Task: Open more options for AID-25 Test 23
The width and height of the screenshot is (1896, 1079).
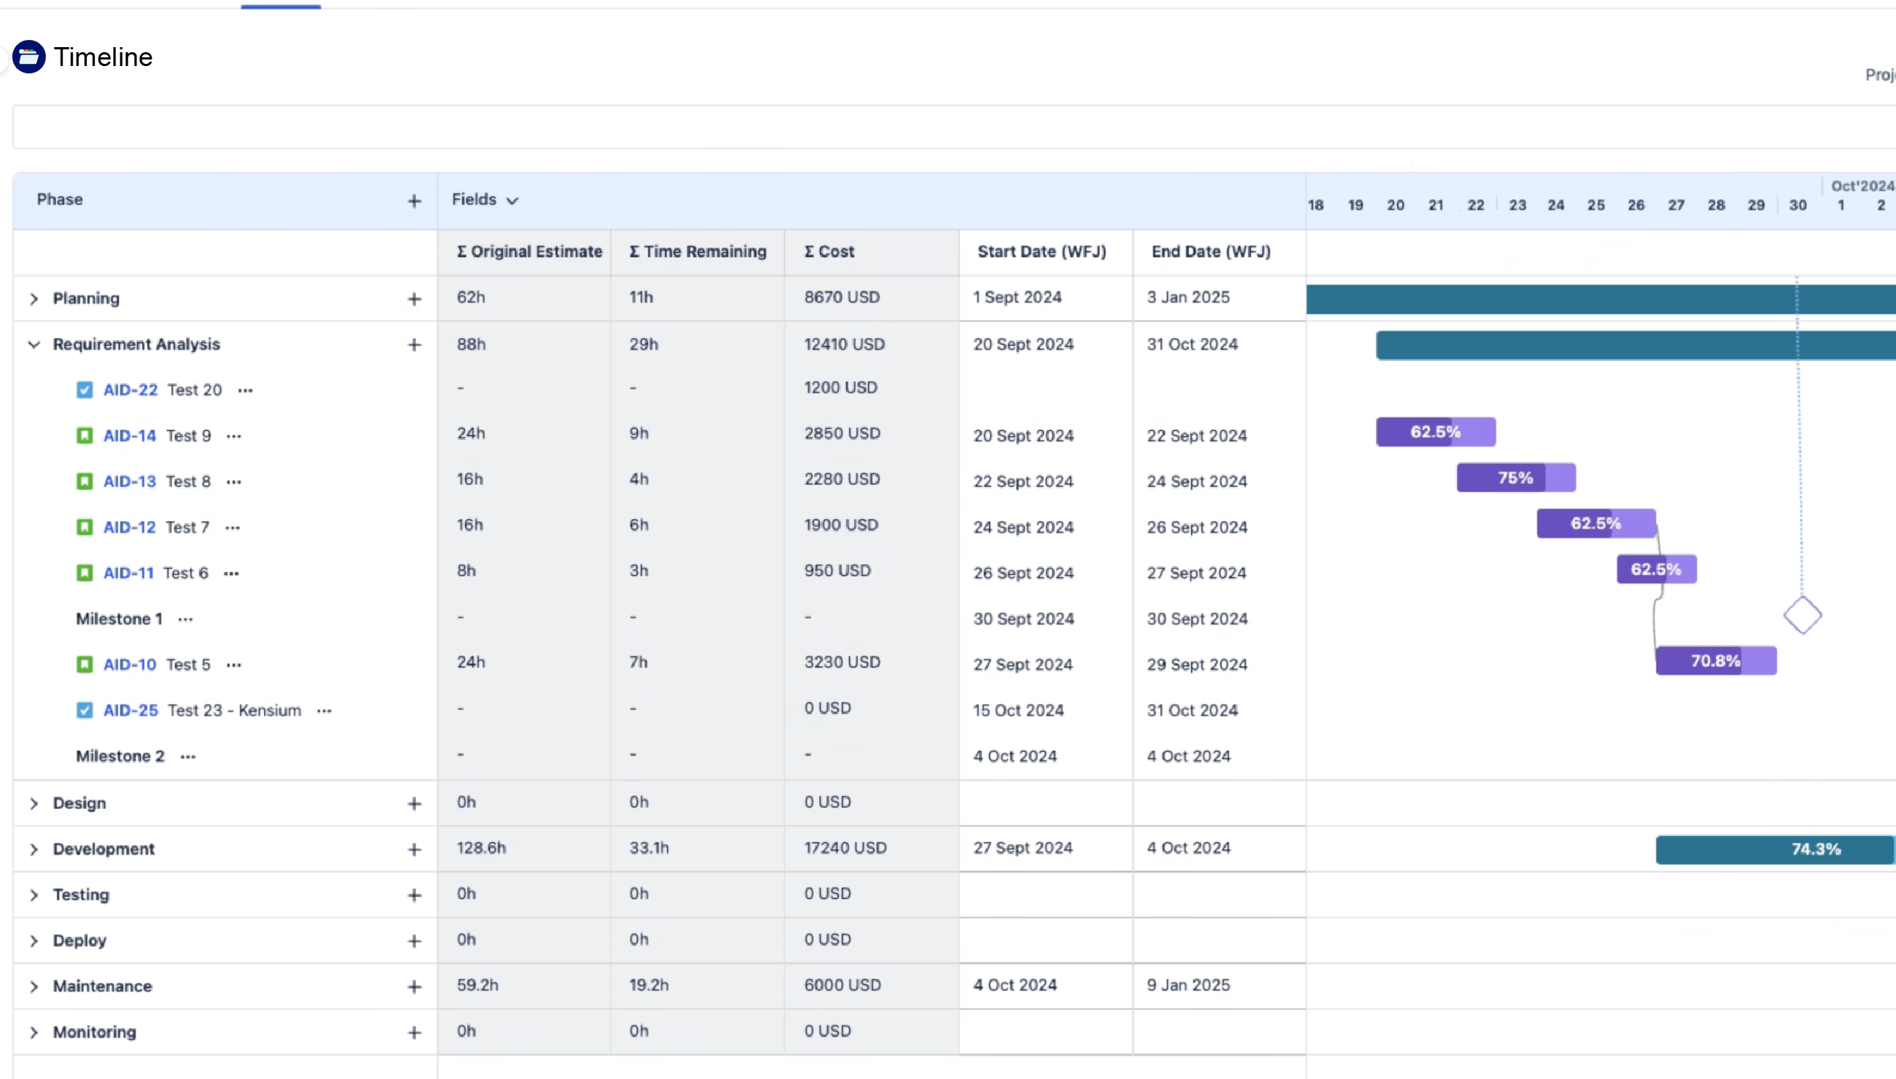Action: pyautogui.click(x=324, y=710)
